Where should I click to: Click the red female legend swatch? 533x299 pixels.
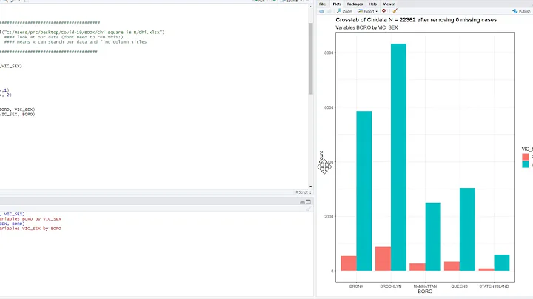pyautogui.click(x=526, y=157)
